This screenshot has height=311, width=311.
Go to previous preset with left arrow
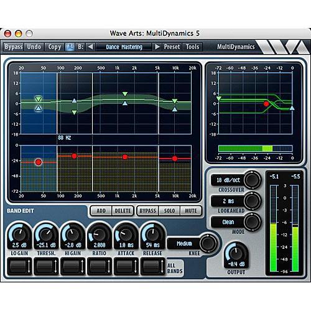pyautogui.click(x=90, y=47)
